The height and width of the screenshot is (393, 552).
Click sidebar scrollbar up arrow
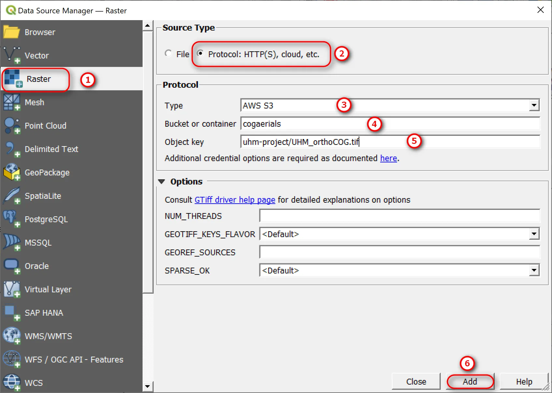point(147,26)
